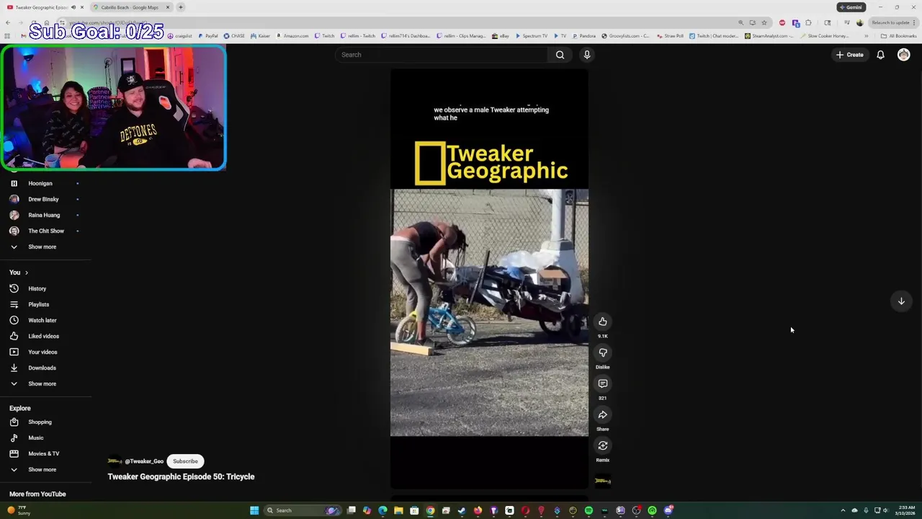Viewport: 922px width, 519px height.
Task: Open clock and date flyout
Action: [904, 510]
